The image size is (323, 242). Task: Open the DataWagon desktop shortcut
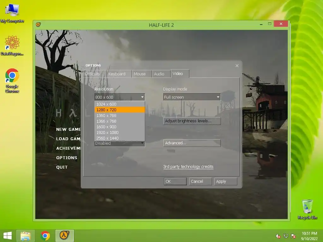click(12, 45)
